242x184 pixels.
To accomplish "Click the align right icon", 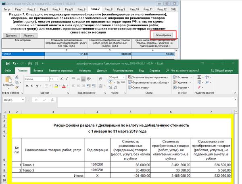I will point(83,86).
